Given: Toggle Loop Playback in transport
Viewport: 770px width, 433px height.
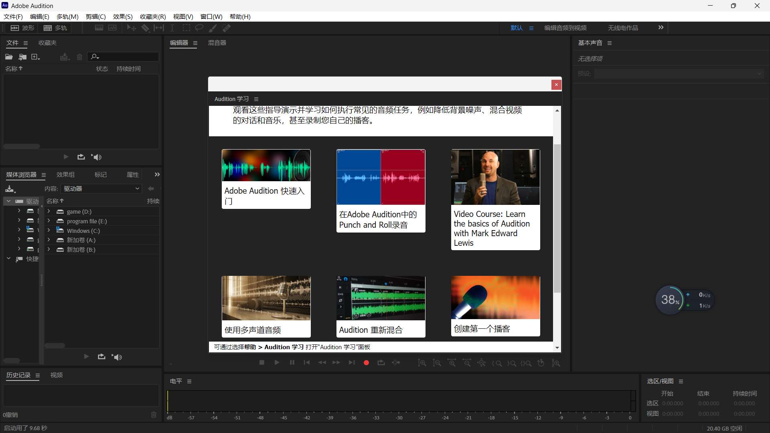Looking at the screenshot, I should [x=381, y=362].
